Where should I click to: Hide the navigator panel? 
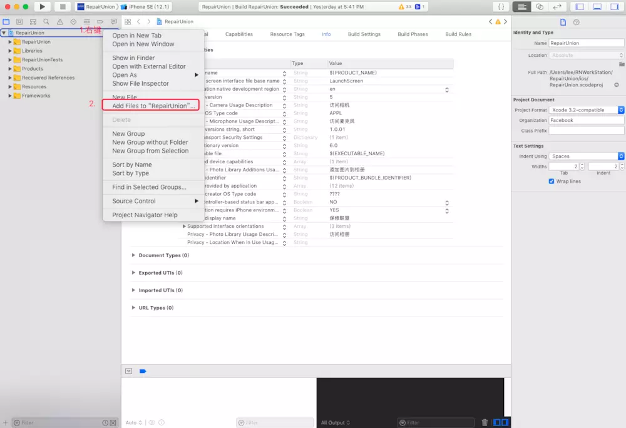pos(580,6)
